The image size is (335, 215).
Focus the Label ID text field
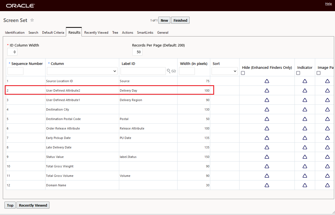[143, 71]
